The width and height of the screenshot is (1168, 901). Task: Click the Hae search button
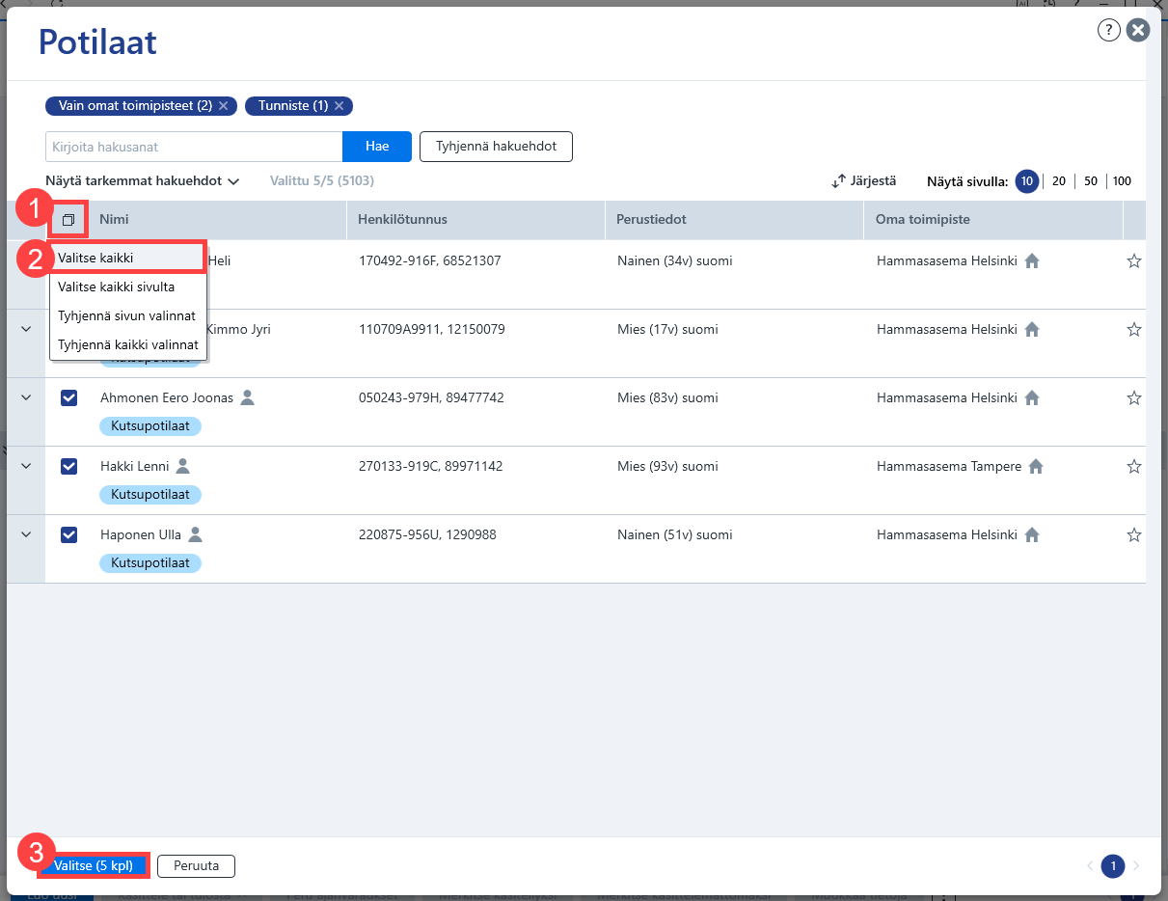[x=377, y=147]
